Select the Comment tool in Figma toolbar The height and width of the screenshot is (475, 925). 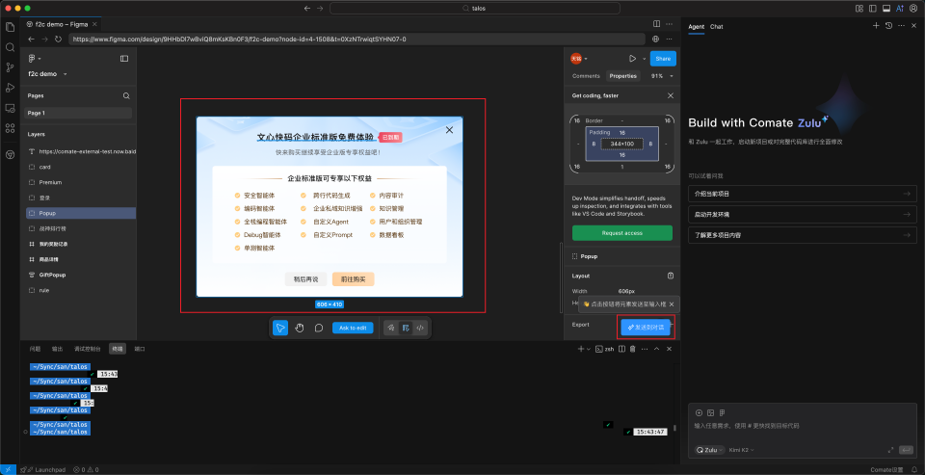coord(319,328)
